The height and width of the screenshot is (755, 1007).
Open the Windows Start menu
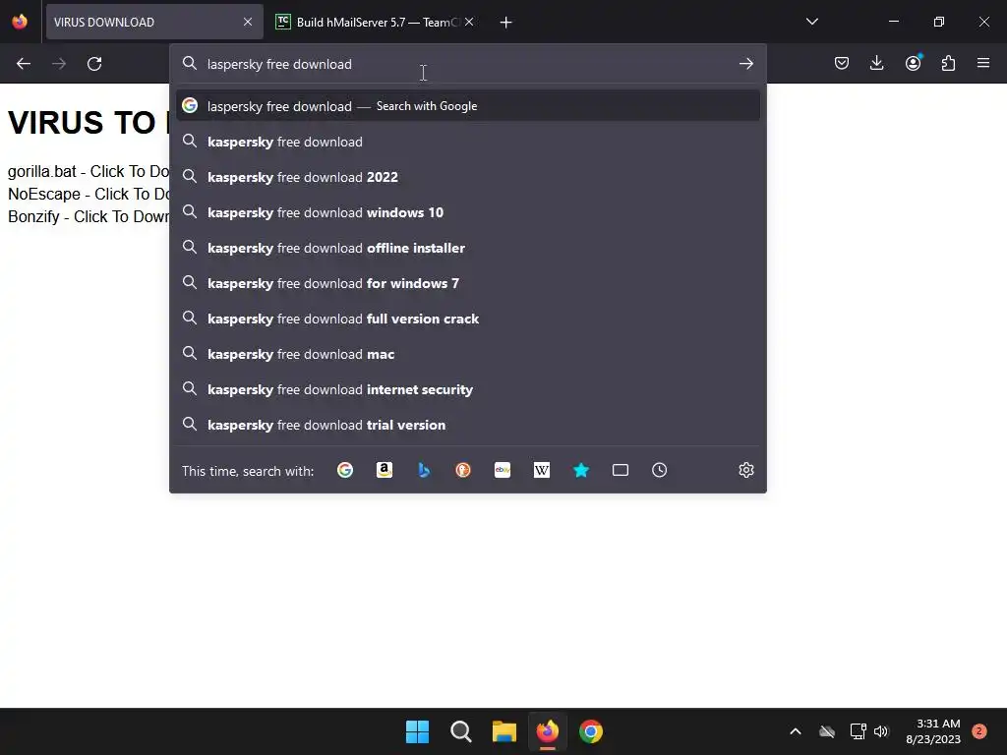click(417, 731)
